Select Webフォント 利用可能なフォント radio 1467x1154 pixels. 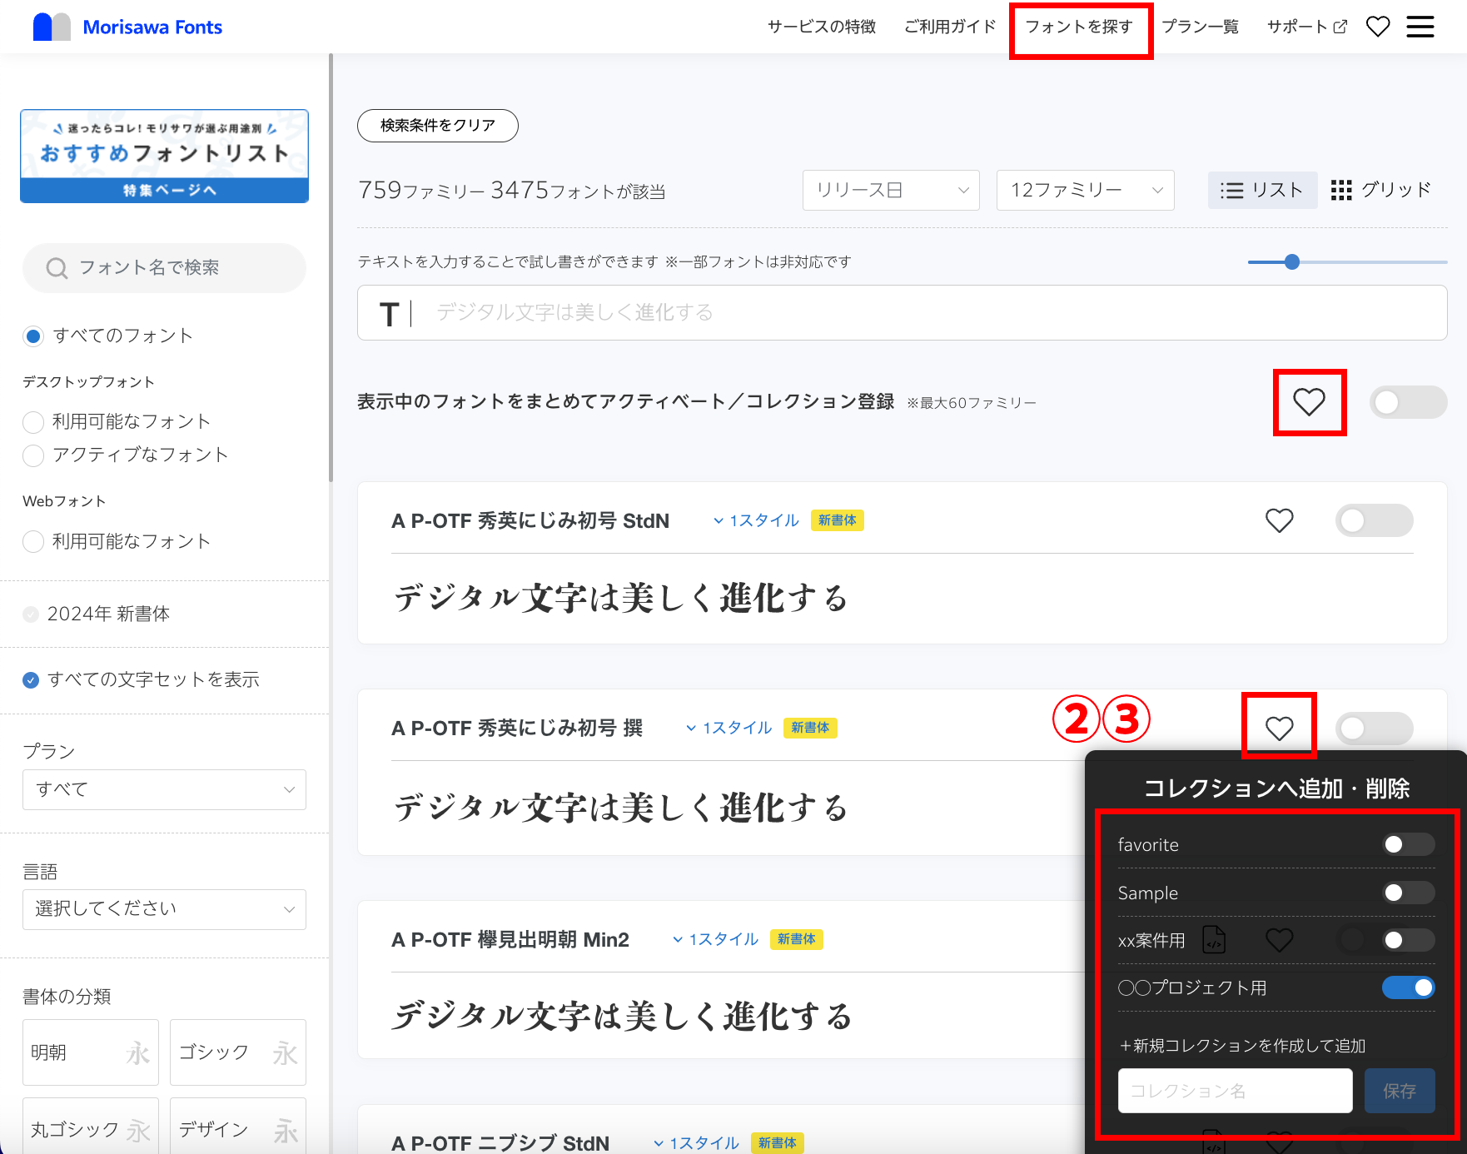pos(33,542)
